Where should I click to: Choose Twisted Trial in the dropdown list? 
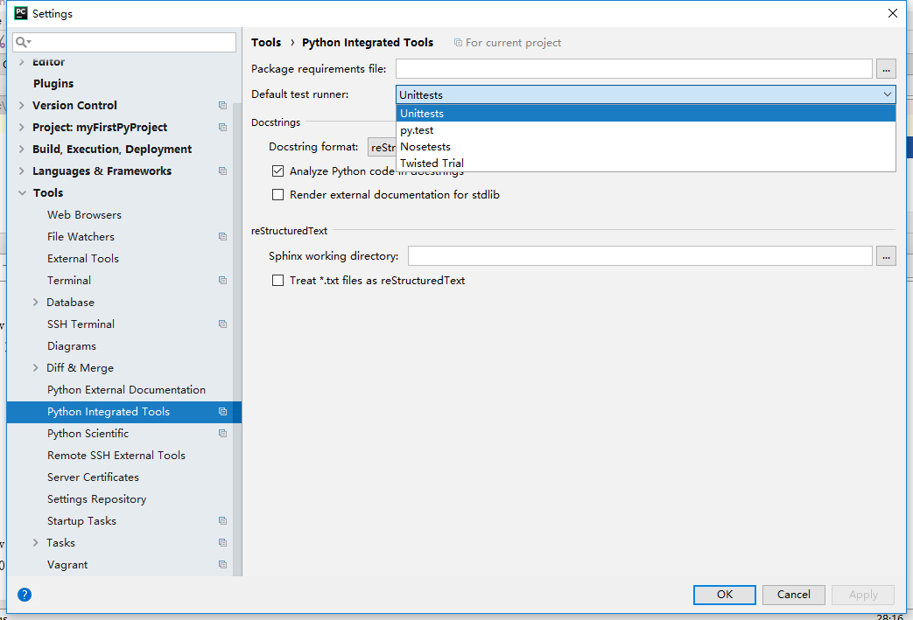coord(432,164)
